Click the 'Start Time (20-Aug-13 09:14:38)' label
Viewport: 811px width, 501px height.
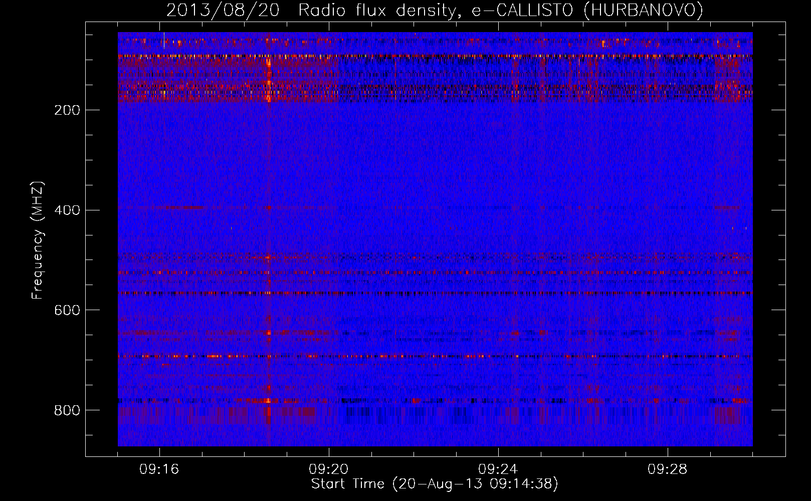coord(435,484)
